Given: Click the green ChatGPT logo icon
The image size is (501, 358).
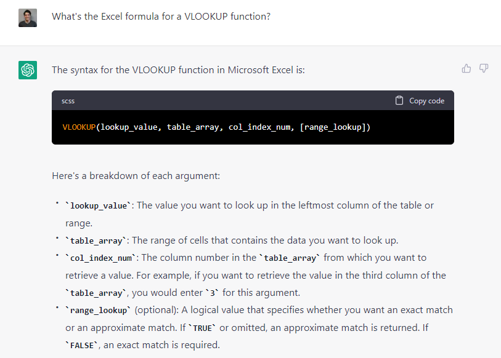Looking at the screenshot, I should (x=28, y=70).
